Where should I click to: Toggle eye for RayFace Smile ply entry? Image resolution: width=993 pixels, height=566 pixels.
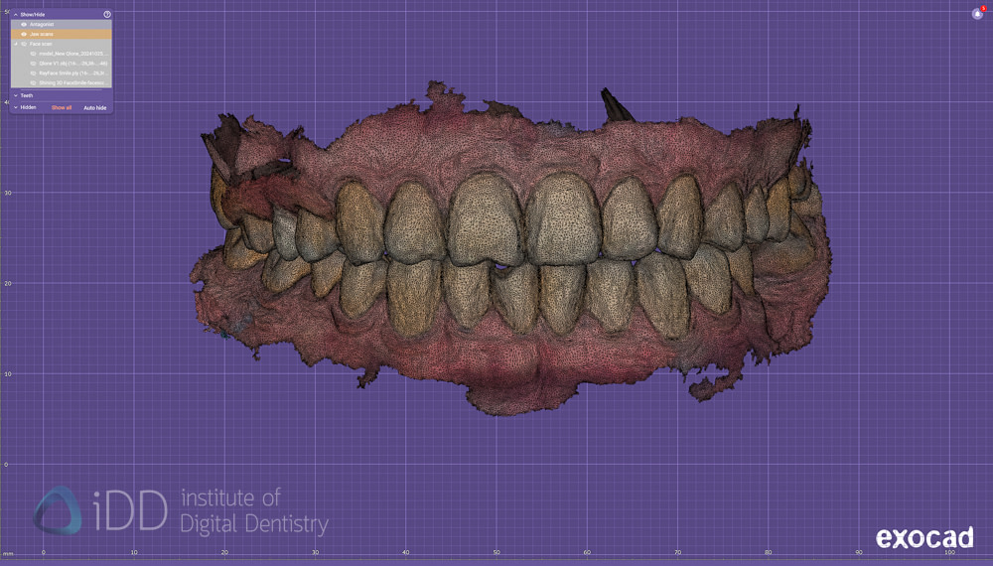(33, 72)
